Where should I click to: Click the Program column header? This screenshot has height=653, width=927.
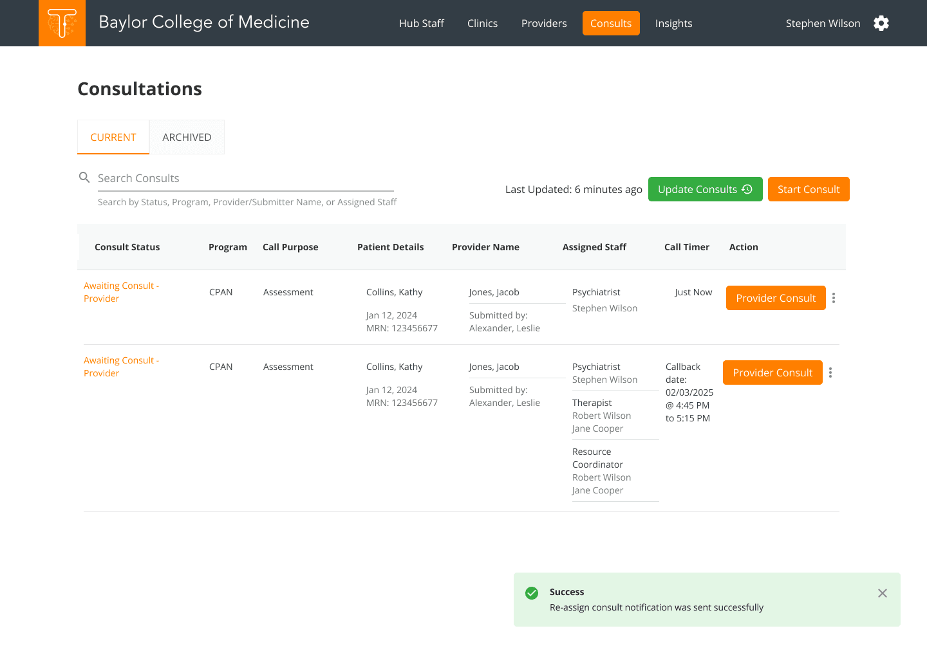[228, 247]
